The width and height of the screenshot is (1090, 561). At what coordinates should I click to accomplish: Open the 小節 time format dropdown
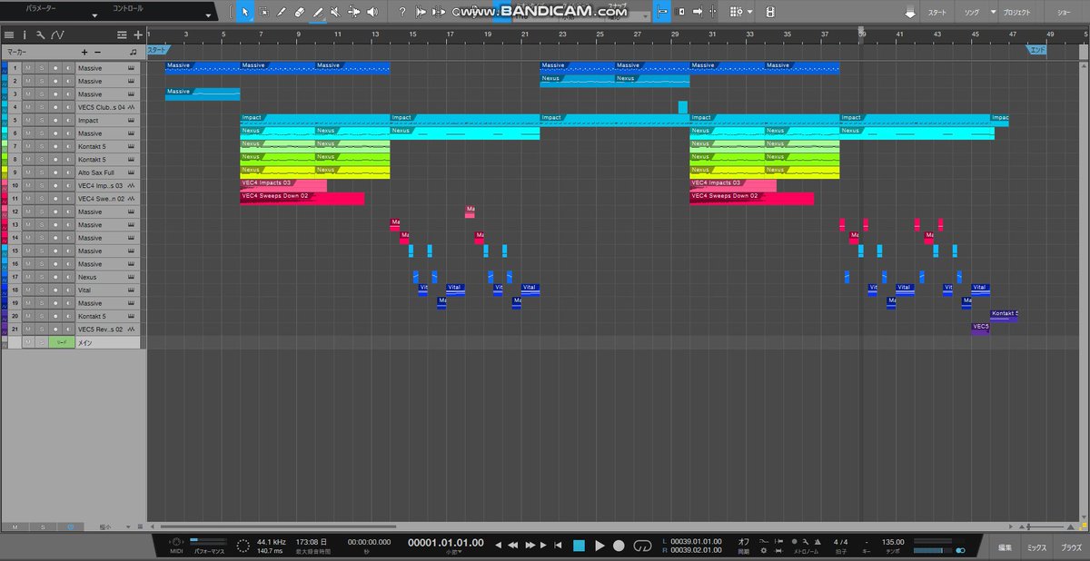(x=452, y=552)
